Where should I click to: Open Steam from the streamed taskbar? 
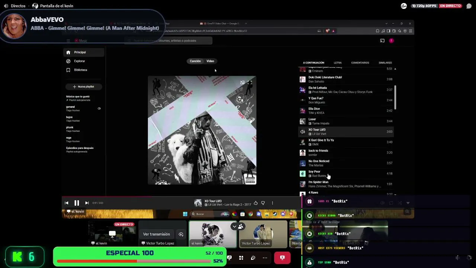tap(275, 214)
